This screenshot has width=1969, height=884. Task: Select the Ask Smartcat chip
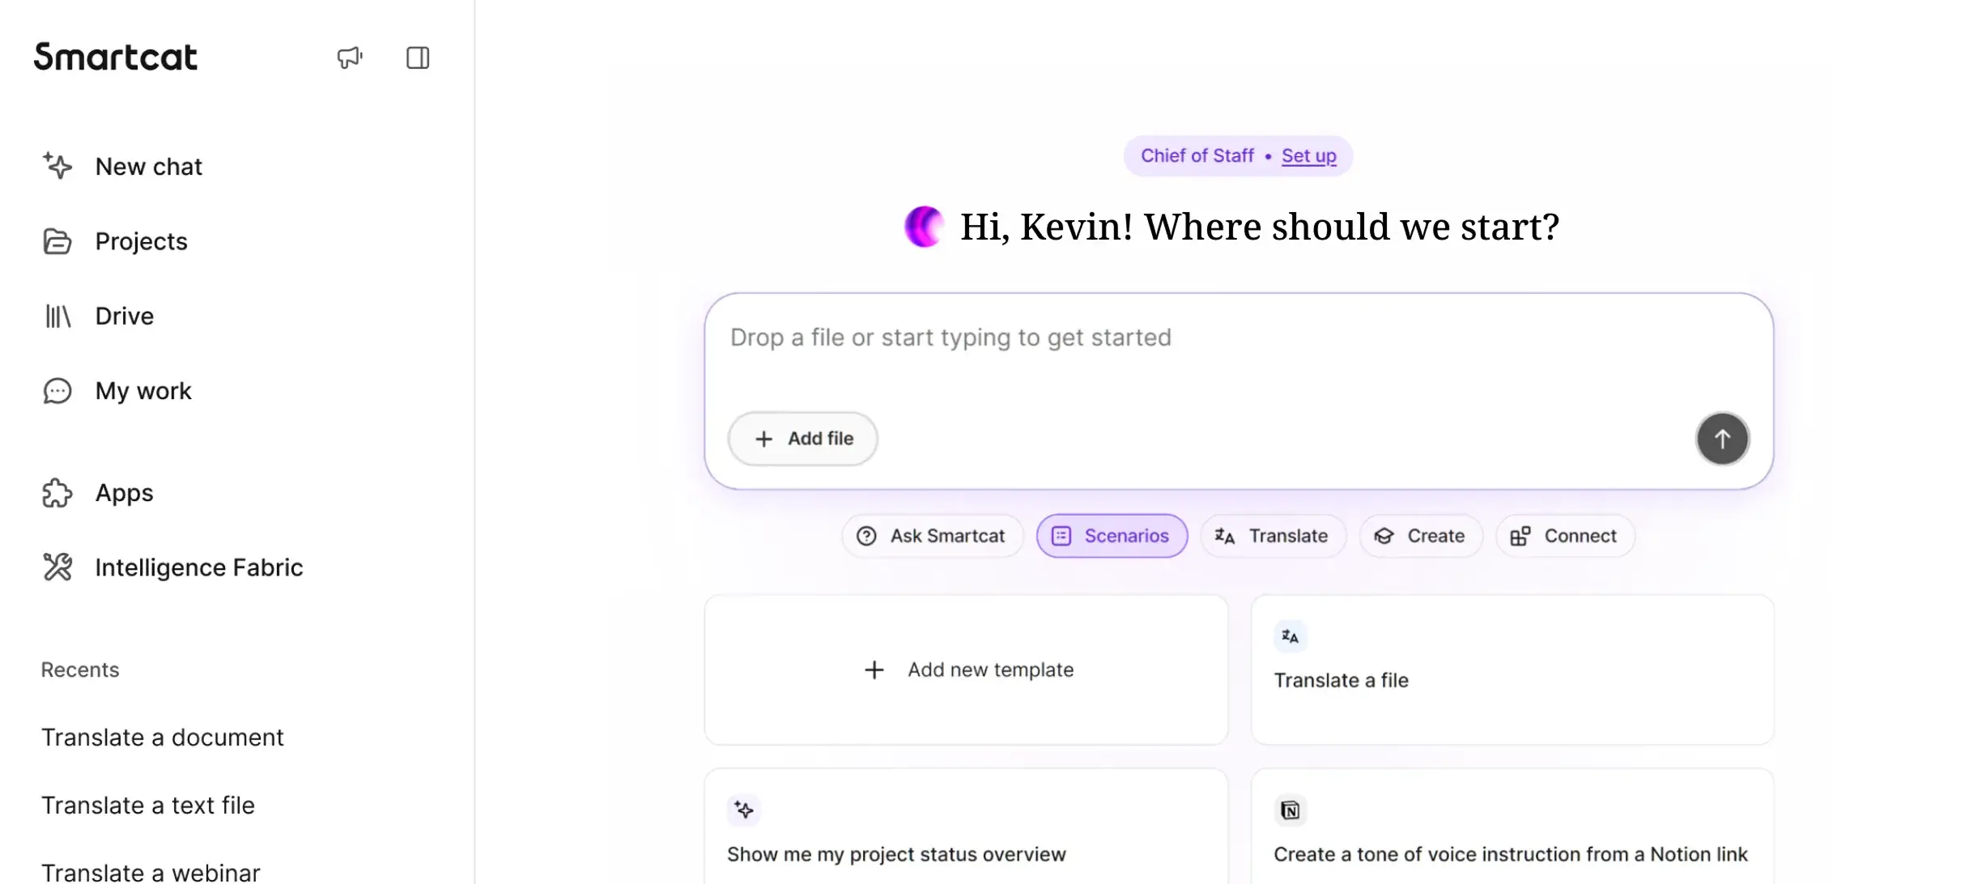(x=932, y=536)
